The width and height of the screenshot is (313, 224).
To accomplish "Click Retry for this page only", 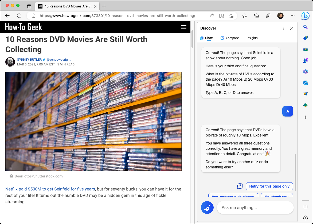I will [269, 186].
